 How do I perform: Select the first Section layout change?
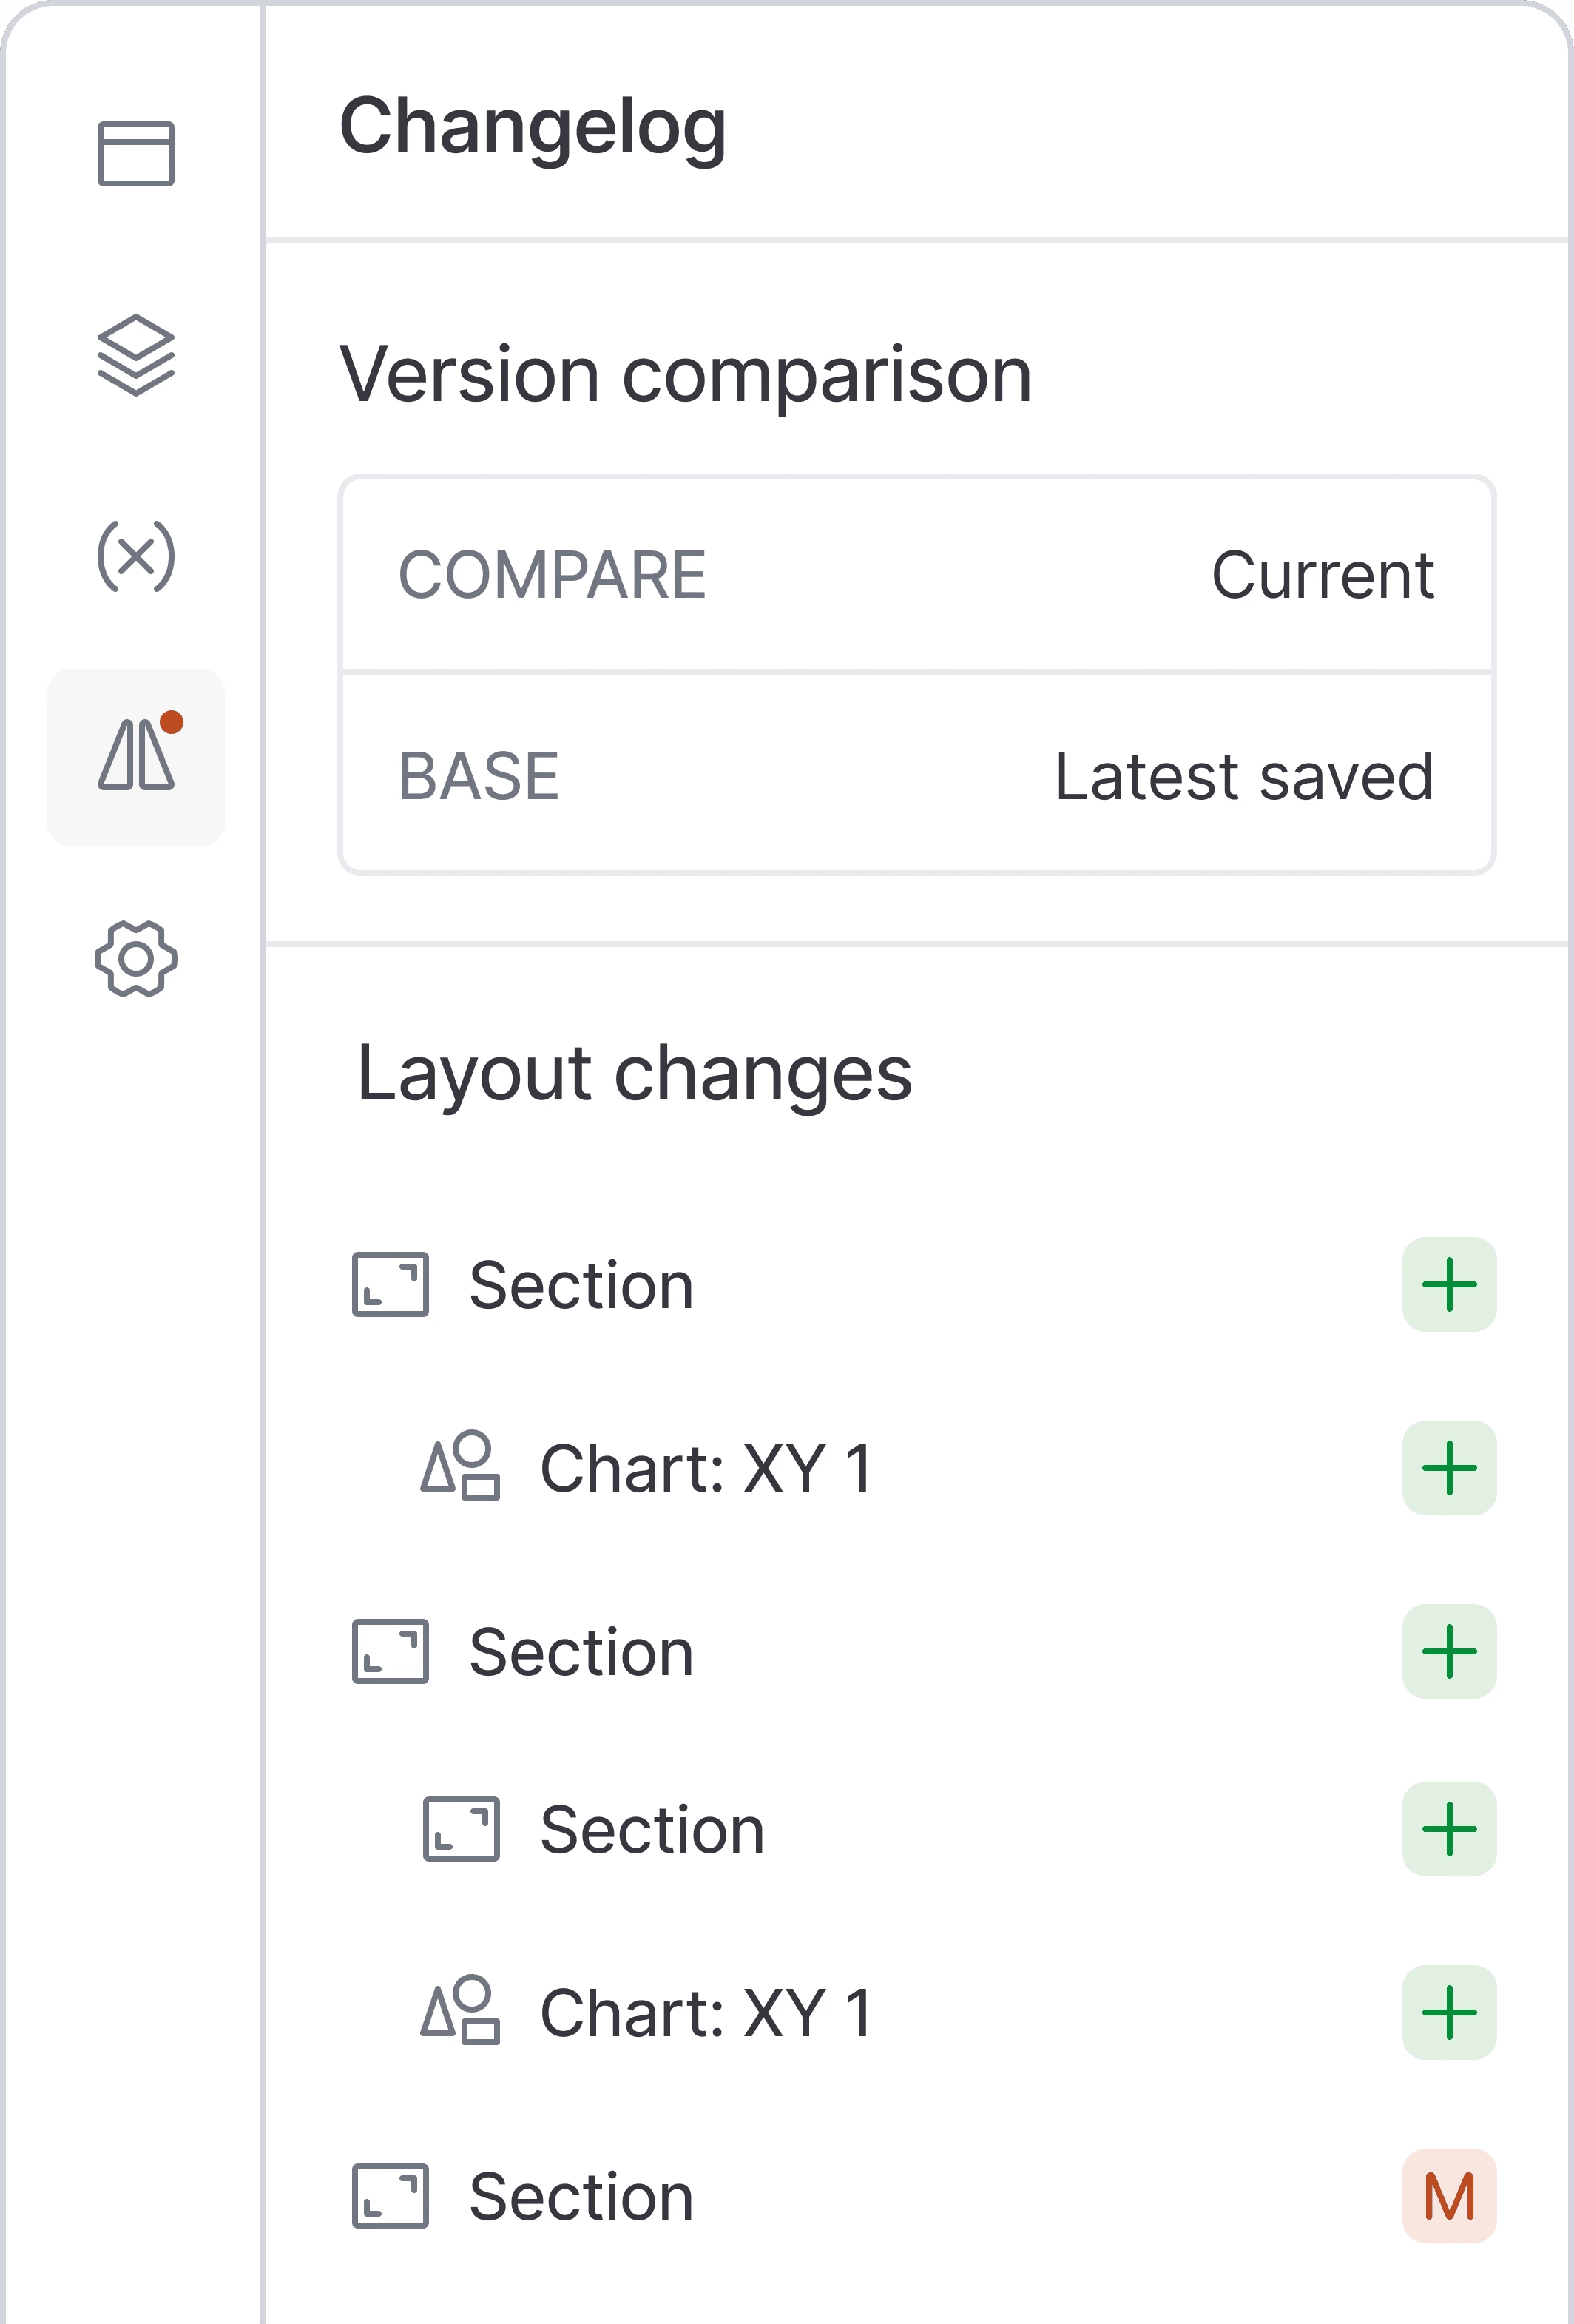point(580,1285)
